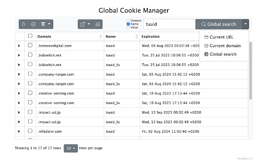
Task: Sort by the Domain column arrows
Action: [101, 37]
